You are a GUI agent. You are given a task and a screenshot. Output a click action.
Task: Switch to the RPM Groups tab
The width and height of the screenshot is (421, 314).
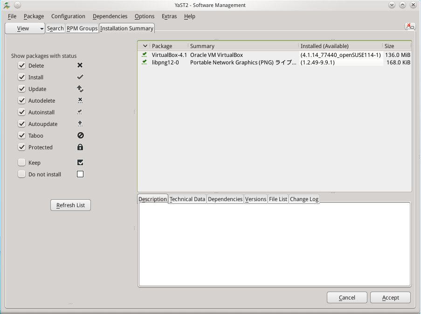[82, 28]
